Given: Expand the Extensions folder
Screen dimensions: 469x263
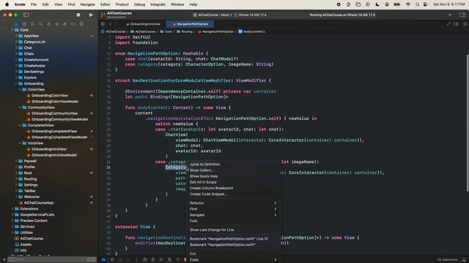Looking at the screenshot, I should click(x=12, y=209).
